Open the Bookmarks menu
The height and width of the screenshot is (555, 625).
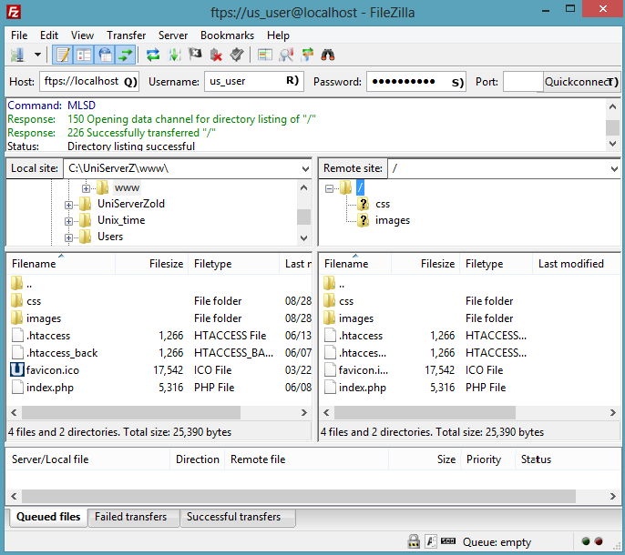pyautogui.click(x=227, y=35)
